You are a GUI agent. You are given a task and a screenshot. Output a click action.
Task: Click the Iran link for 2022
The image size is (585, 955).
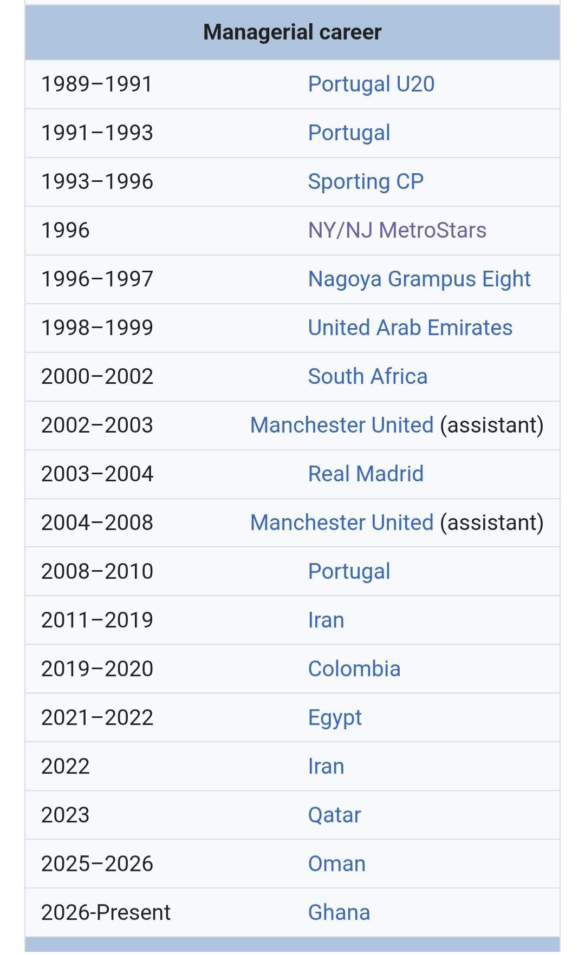(326, 767)
